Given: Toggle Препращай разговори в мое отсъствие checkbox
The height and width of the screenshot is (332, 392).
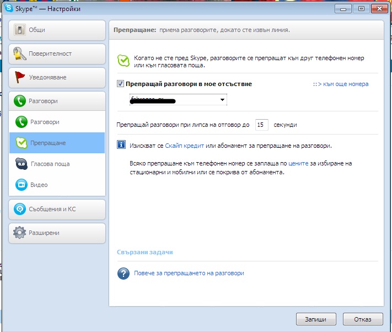Looking at the screenshot, I should 120,84.
